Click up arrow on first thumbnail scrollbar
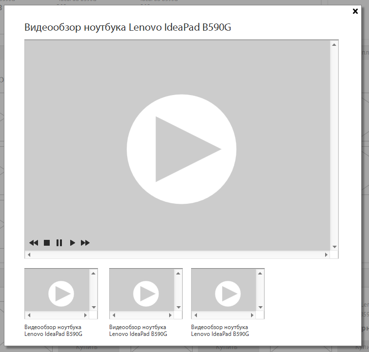 tap(94, 274)
